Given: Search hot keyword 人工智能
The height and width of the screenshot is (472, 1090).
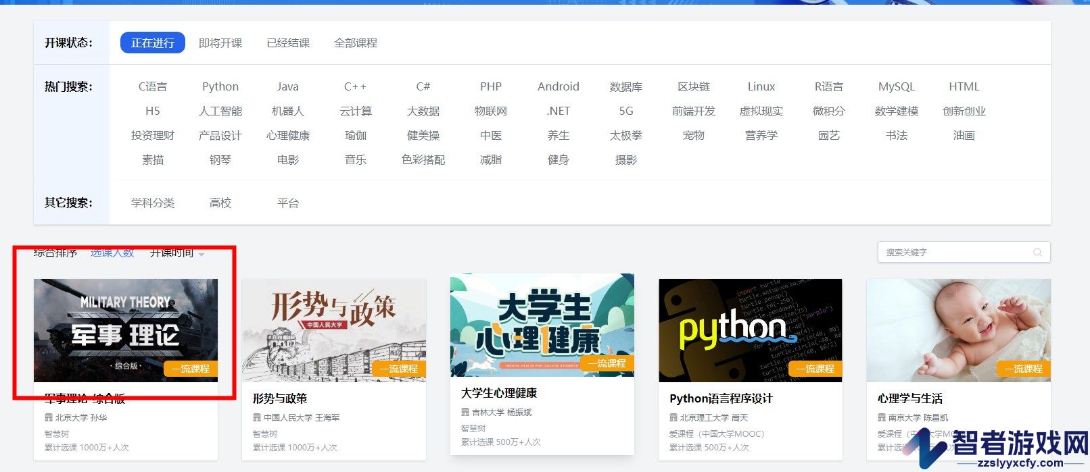Looking at the screenshot, I should click(220, 111).
